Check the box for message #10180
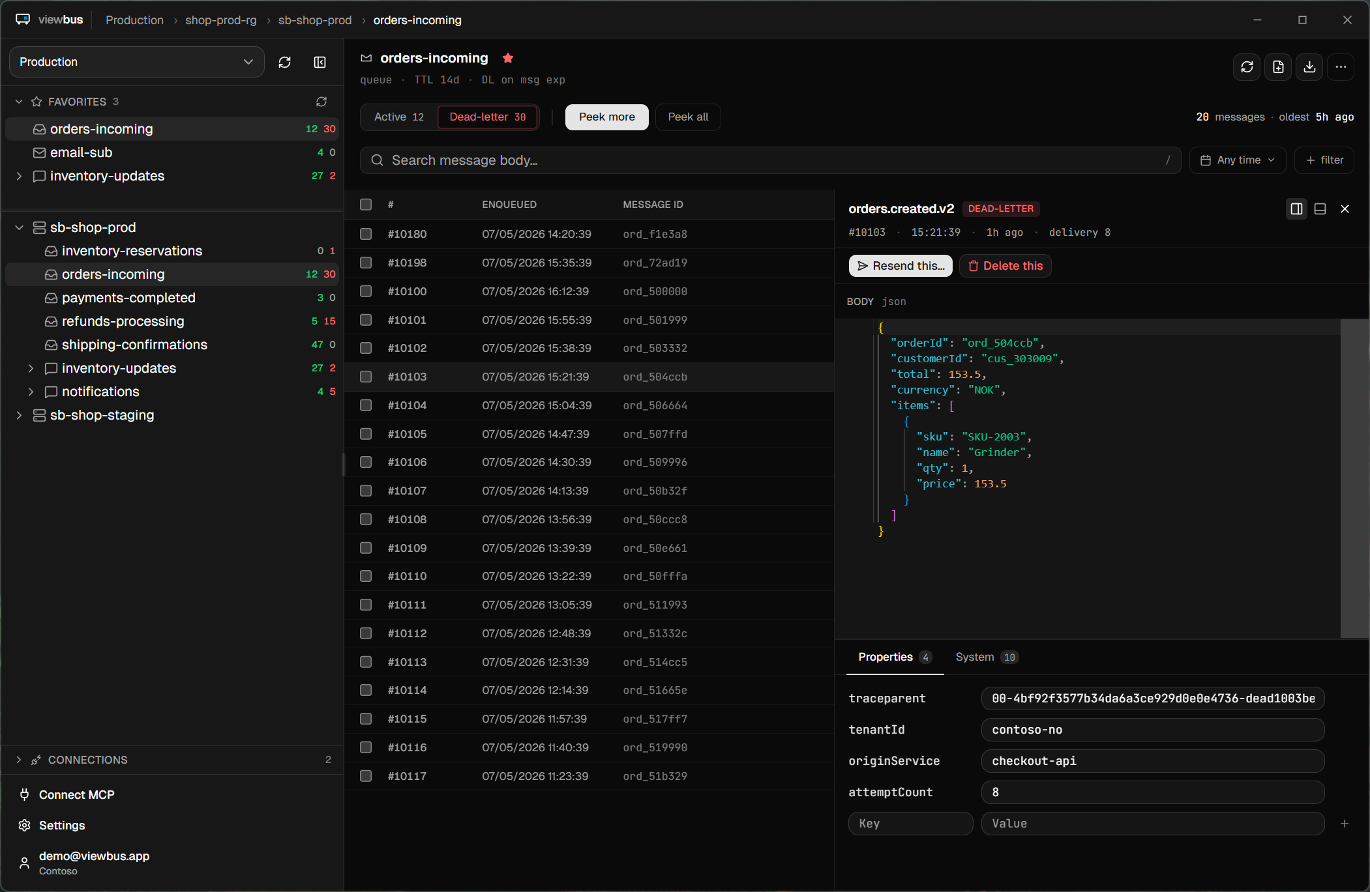The image size is (1370, 892). click(366, 234)
